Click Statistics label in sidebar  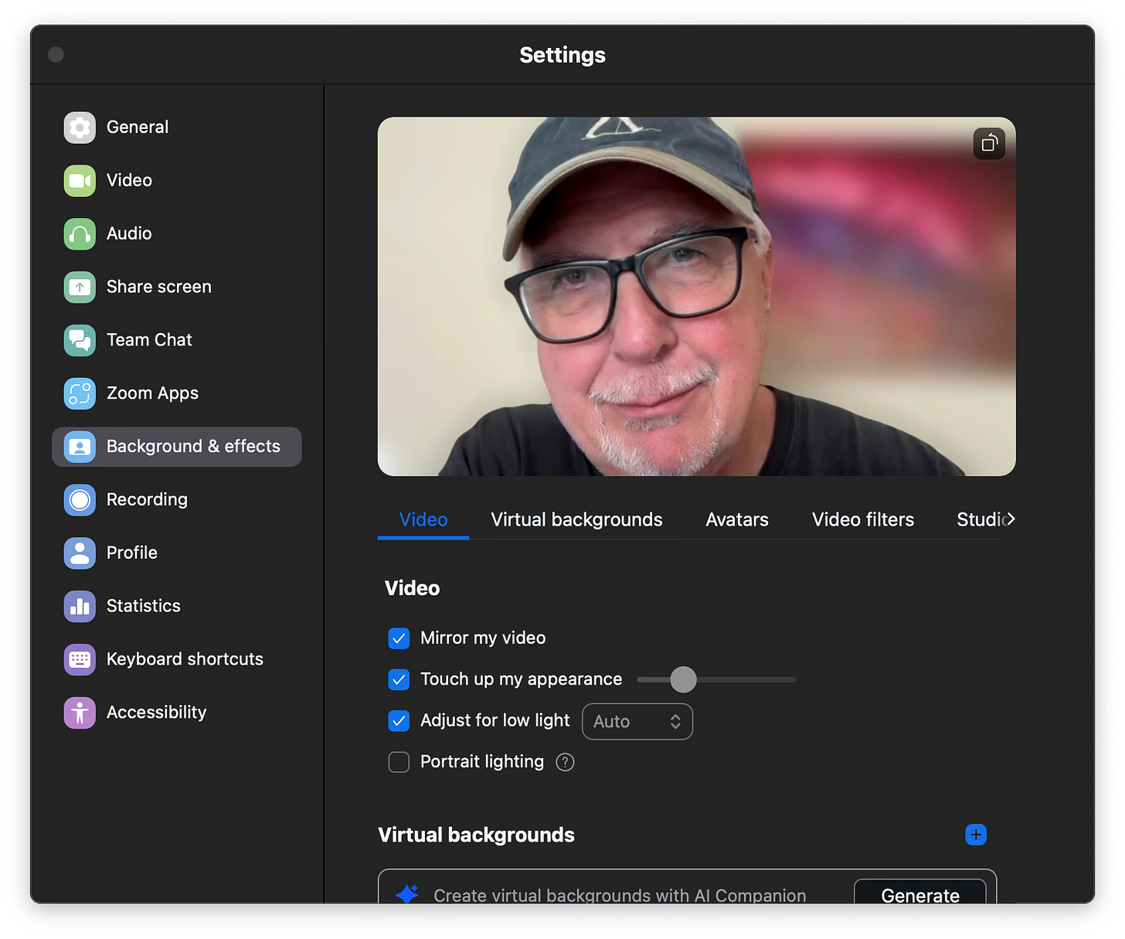[144, 606]
